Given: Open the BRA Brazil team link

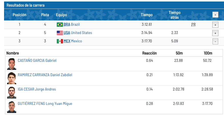Looking at the screenshot, I should [x=72, y=24].
